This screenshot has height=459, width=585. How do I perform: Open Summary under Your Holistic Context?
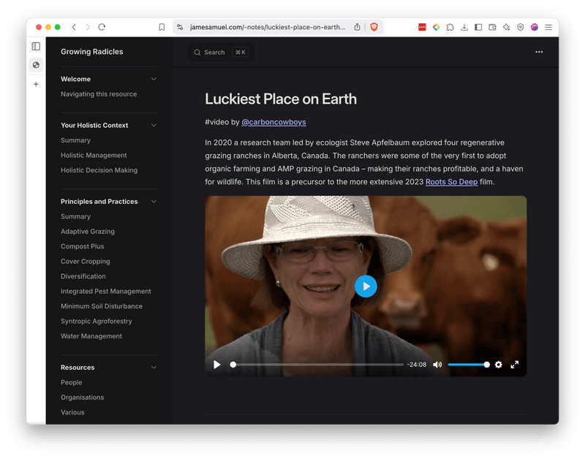pos(76,140)
